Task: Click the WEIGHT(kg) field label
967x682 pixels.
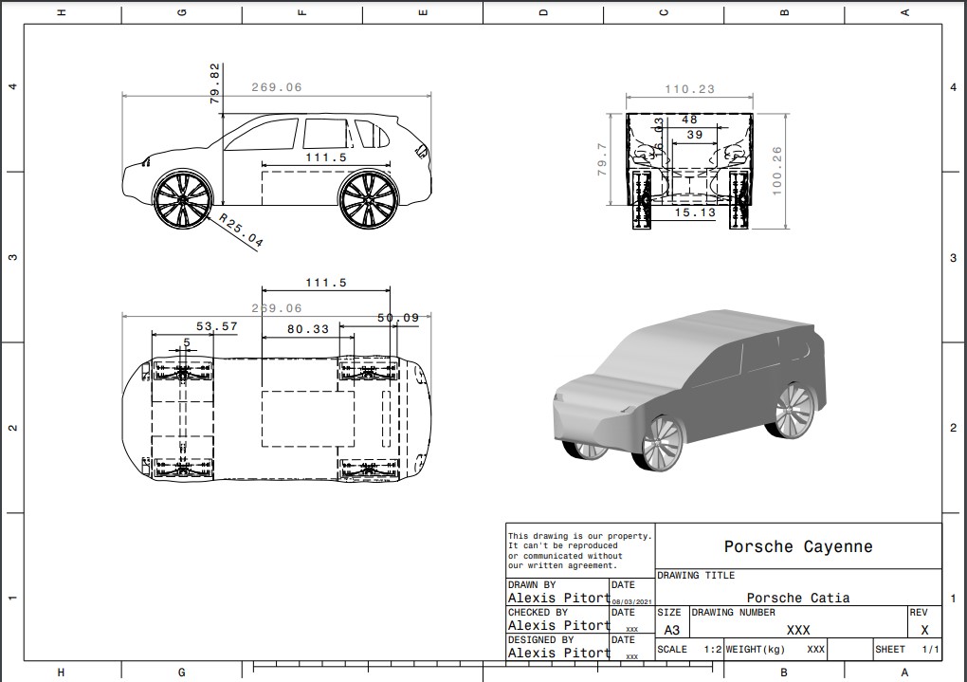Action: 755,650
